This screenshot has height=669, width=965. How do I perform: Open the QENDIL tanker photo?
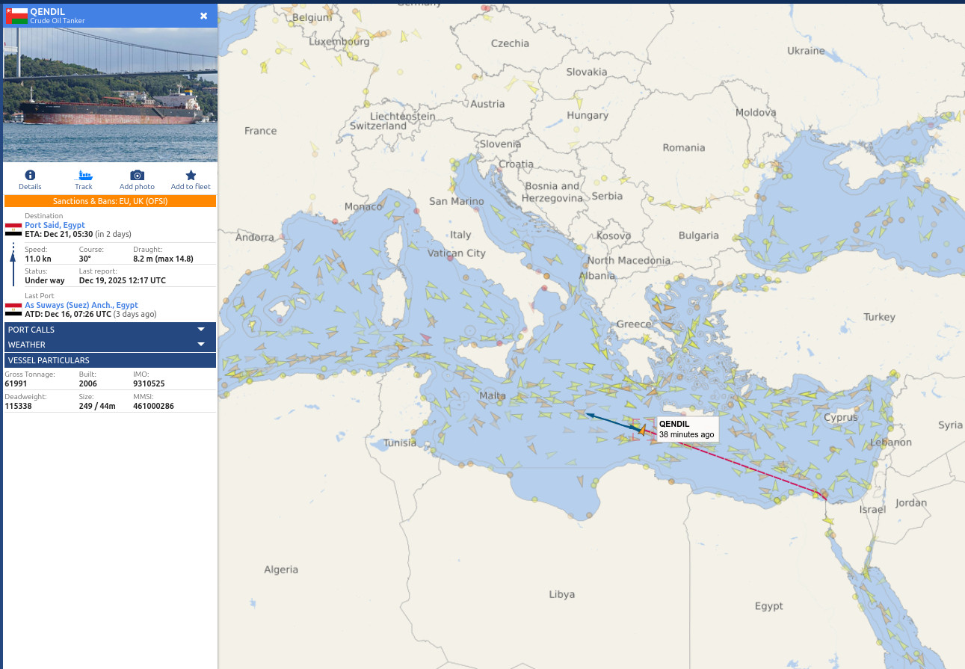pyautogui.click(x=110, y=95)
